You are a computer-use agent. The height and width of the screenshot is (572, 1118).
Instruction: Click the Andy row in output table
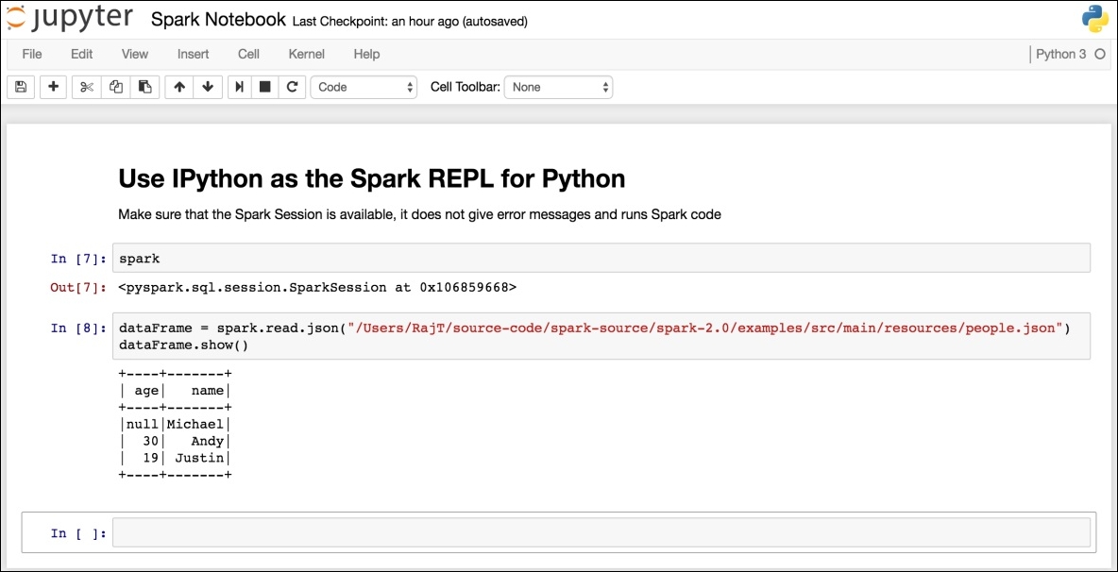click(175, 441)
